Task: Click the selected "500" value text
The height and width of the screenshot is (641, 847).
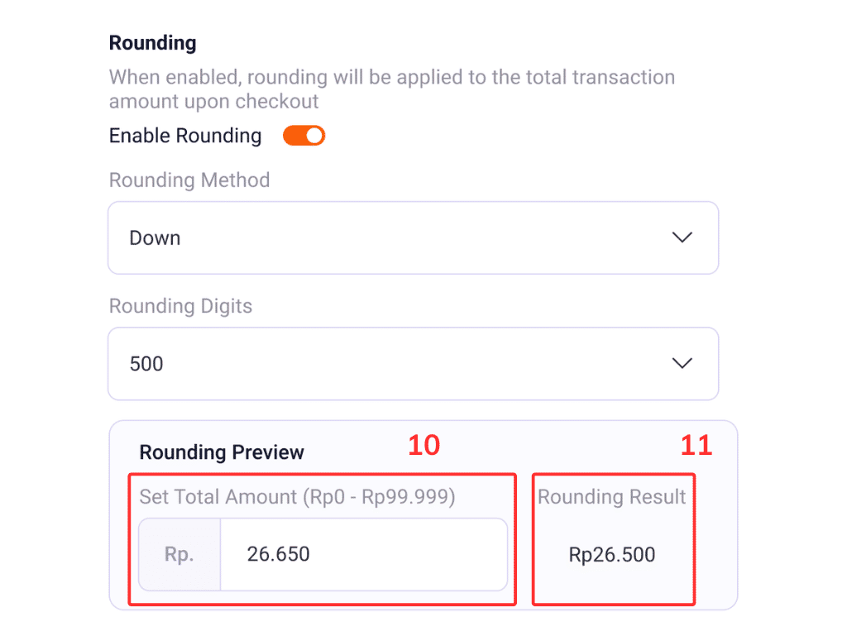Action: pyautogui.click(x=146, y=364)
